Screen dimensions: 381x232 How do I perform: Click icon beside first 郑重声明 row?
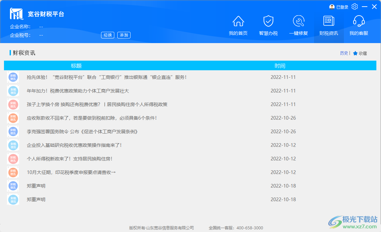click(x=13, y=186)
